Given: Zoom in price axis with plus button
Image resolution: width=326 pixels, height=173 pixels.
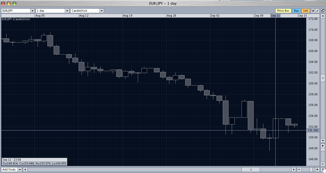Looking at the screenshot, I should [x=323, y=146].
